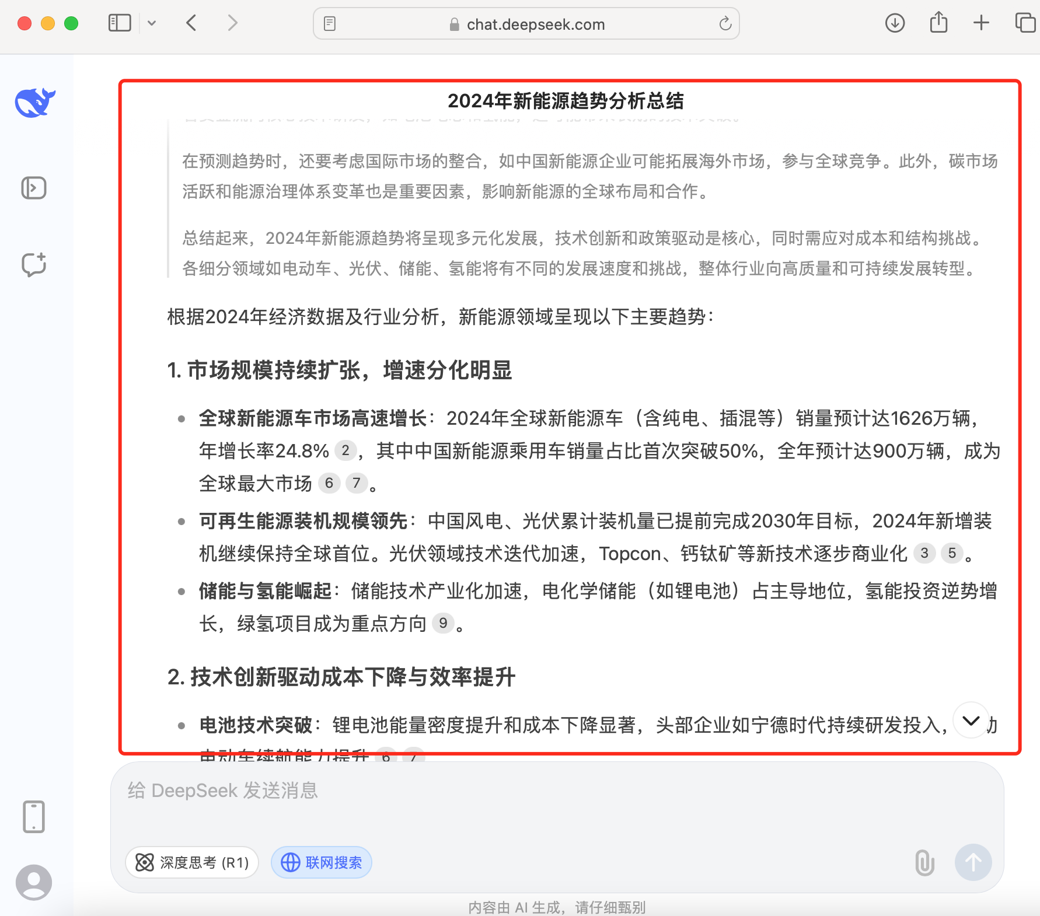Reload the page with refresh icon
The image size is (1040, 916).
(725, 23)
